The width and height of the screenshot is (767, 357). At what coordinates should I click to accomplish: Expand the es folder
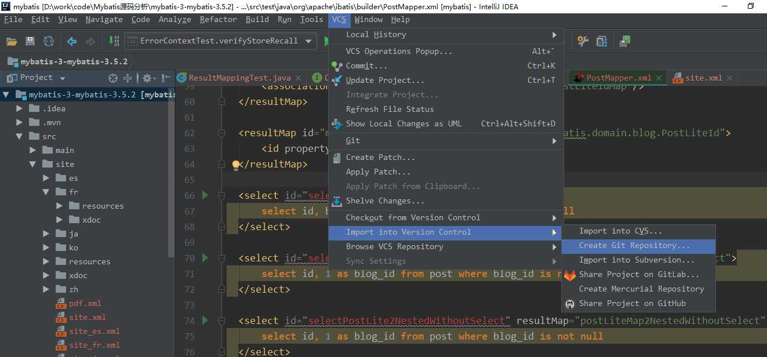46,178
